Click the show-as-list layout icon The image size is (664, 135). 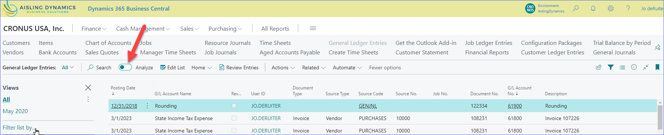click(622, 67)
